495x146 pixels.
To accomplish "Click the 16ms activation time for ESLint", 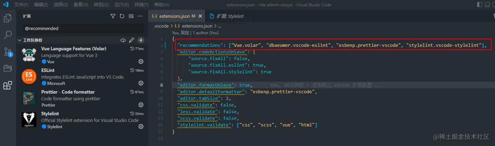I will [137, 70].
